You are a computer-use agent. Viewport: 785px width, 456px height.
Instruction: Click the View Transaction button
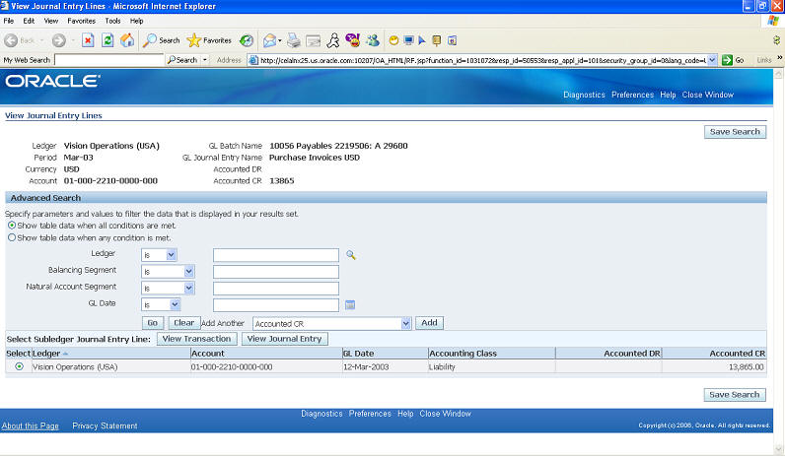point(197,339)
